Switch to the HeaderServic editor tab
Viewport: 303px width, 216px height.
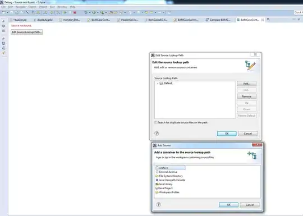(x=128, y=20)
